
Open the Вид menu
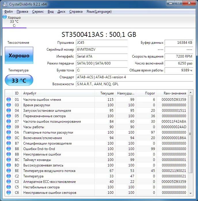coord(51,12)
